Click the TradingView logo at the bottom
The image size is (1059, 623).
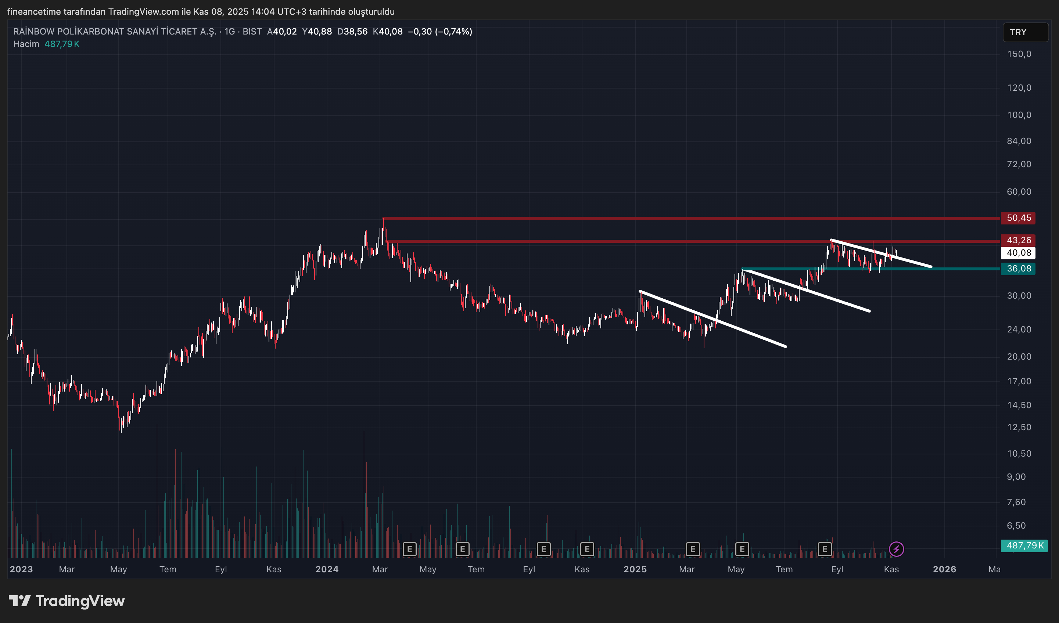click(x=67, y=601)
